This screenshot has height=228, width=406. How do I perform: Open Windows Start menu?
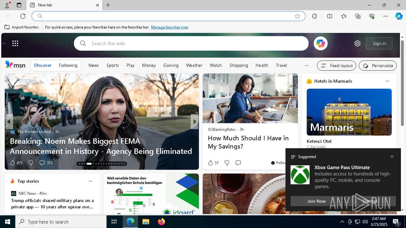click(8, 222)
